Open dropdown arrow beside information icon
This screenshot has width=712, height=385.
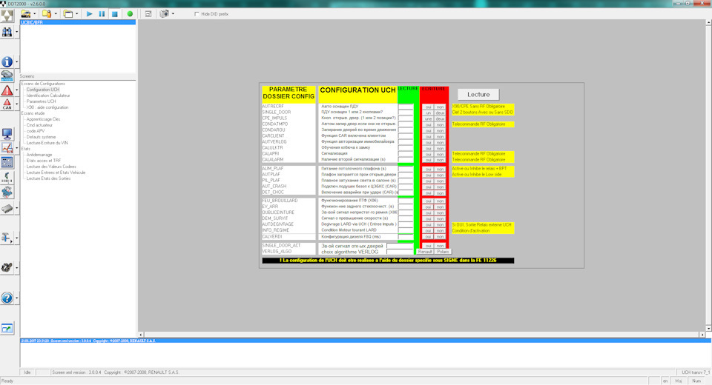pyautogui.click(x=17, y=61)
